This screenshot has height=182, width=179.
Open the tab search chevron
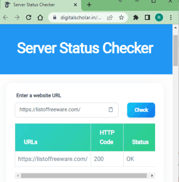[120, 1]
